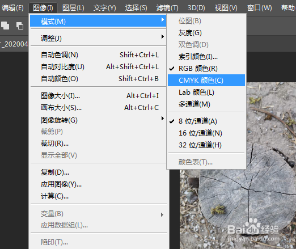Choose 自动对比度(U) command
The image size is (296, 249).
[98, 67]
